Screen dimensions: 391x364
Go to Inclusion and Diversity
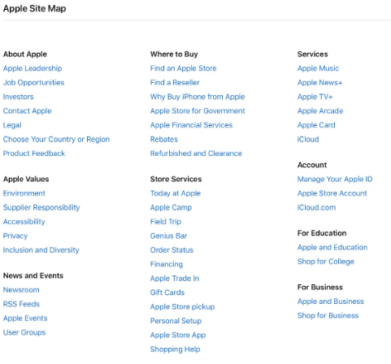click(41, 250)
